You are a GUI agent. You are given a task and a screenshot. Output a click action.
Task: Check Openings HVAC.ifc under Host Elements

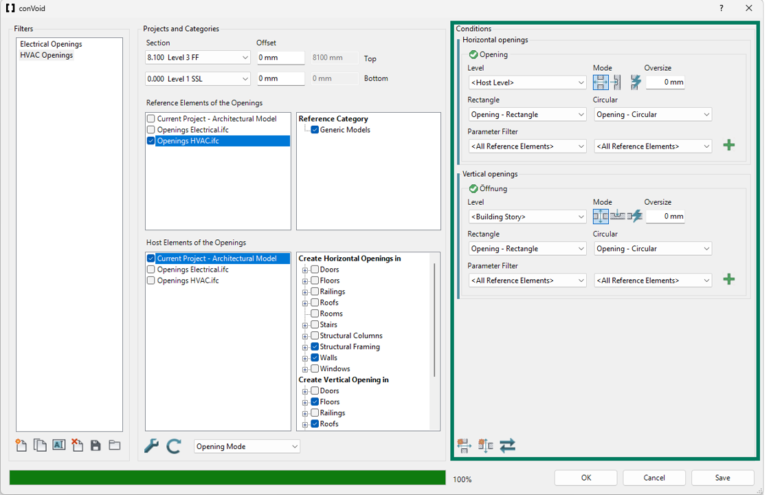[151, 280]
